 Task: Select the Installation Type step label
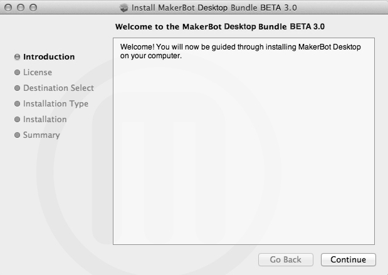pos(56,103)
